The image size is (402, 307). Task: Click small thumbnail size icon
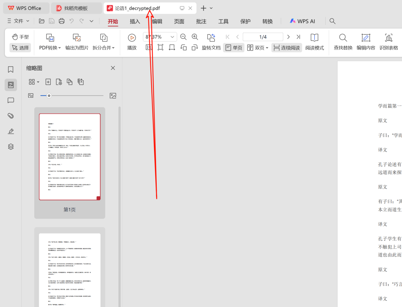(31, 96)
